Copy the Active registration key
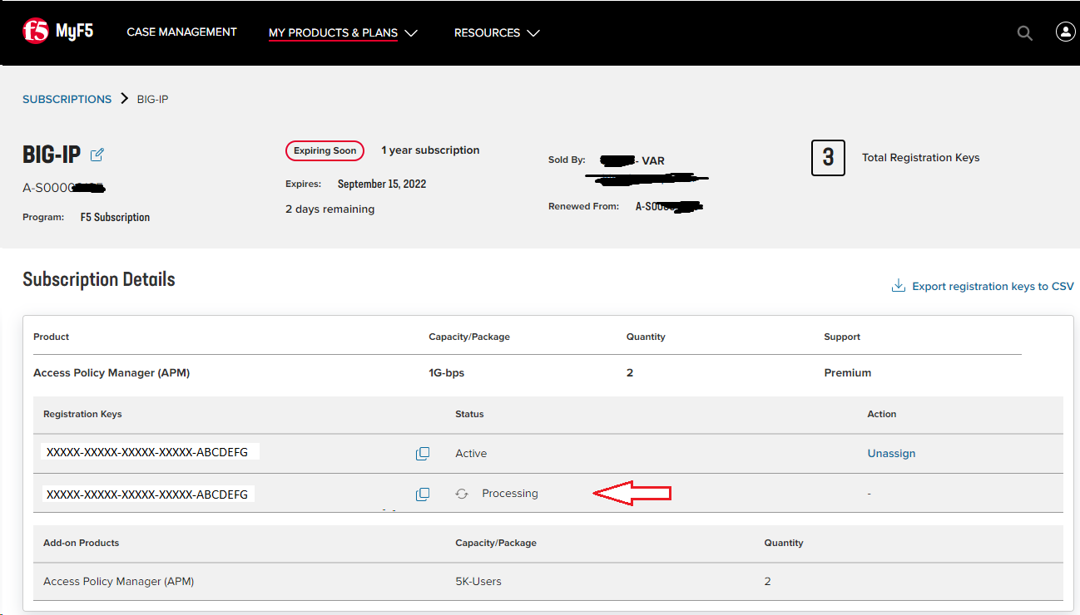 coord(423,453)
